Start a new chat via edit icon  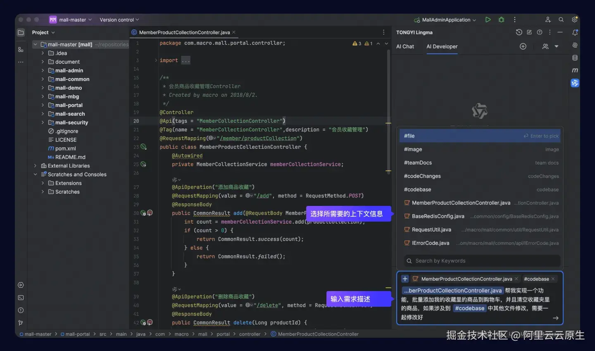coord(529,32)
